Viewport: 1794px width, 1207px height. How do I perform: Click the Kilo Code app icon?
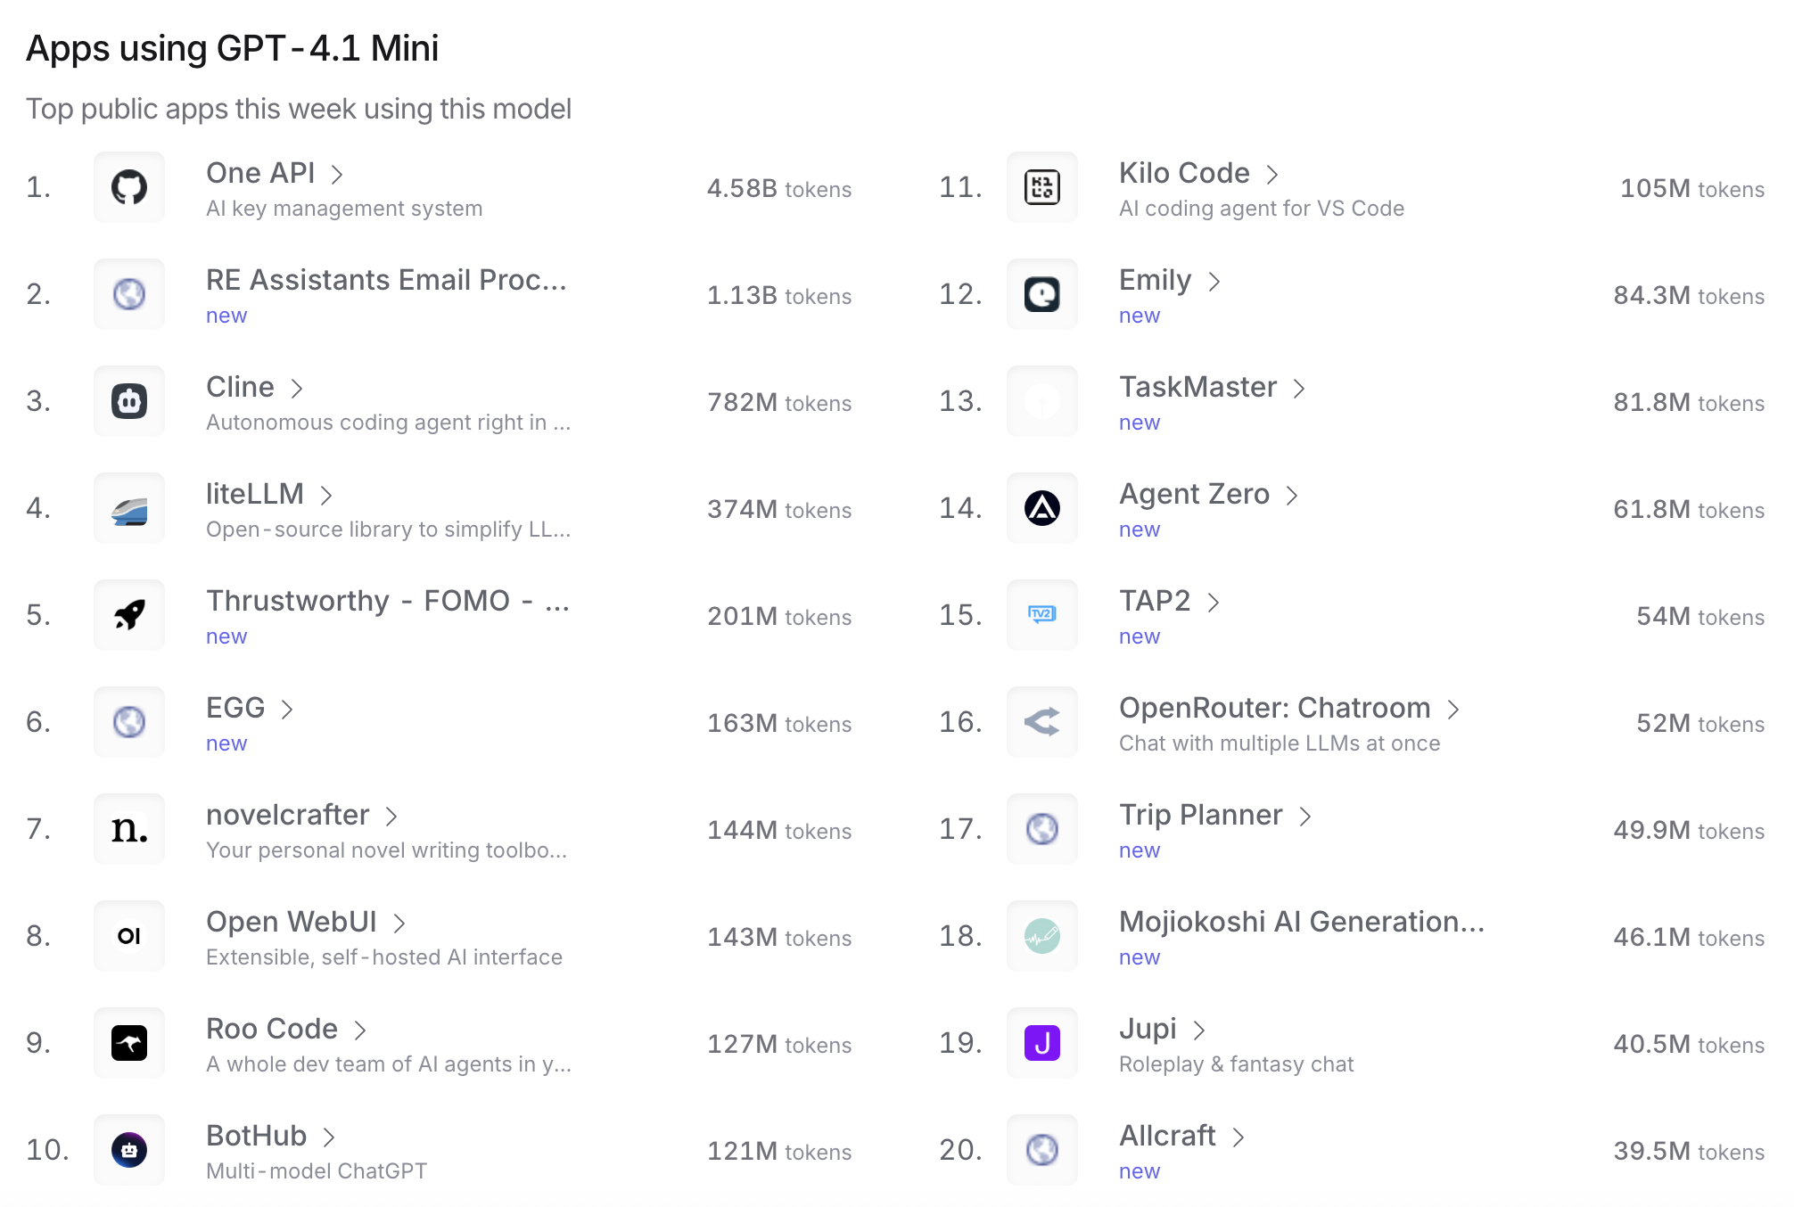click(1041, 187)
